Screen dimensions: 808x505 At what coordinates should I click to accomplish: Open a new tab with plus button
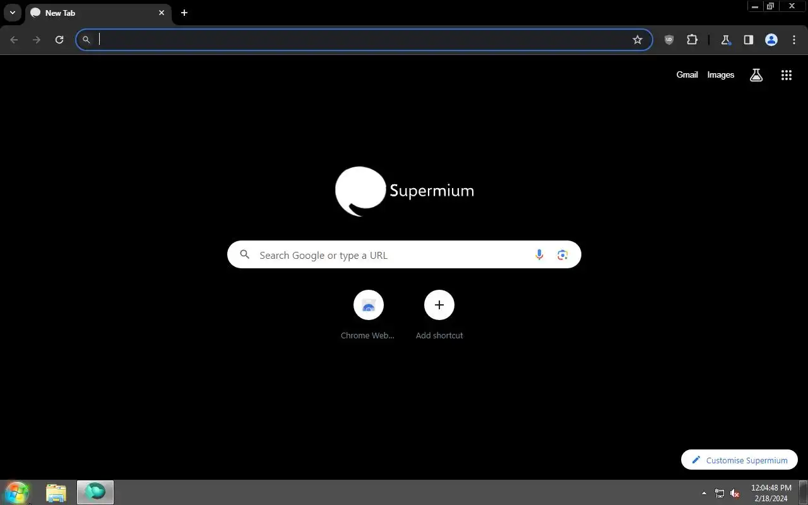click(184, 13)
